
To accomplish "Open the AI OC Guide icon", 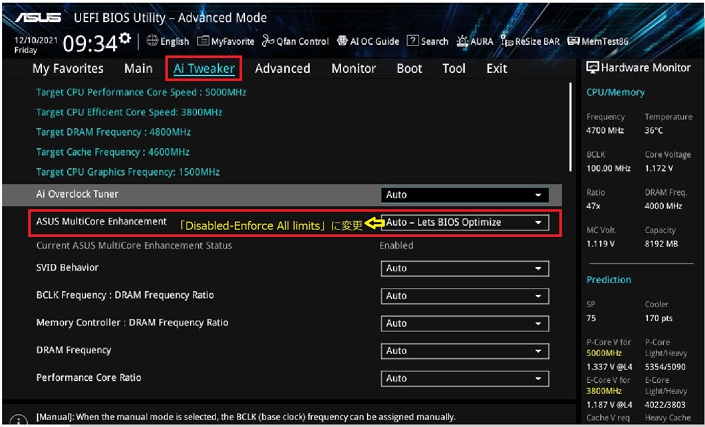I will [x=342, y=41].
